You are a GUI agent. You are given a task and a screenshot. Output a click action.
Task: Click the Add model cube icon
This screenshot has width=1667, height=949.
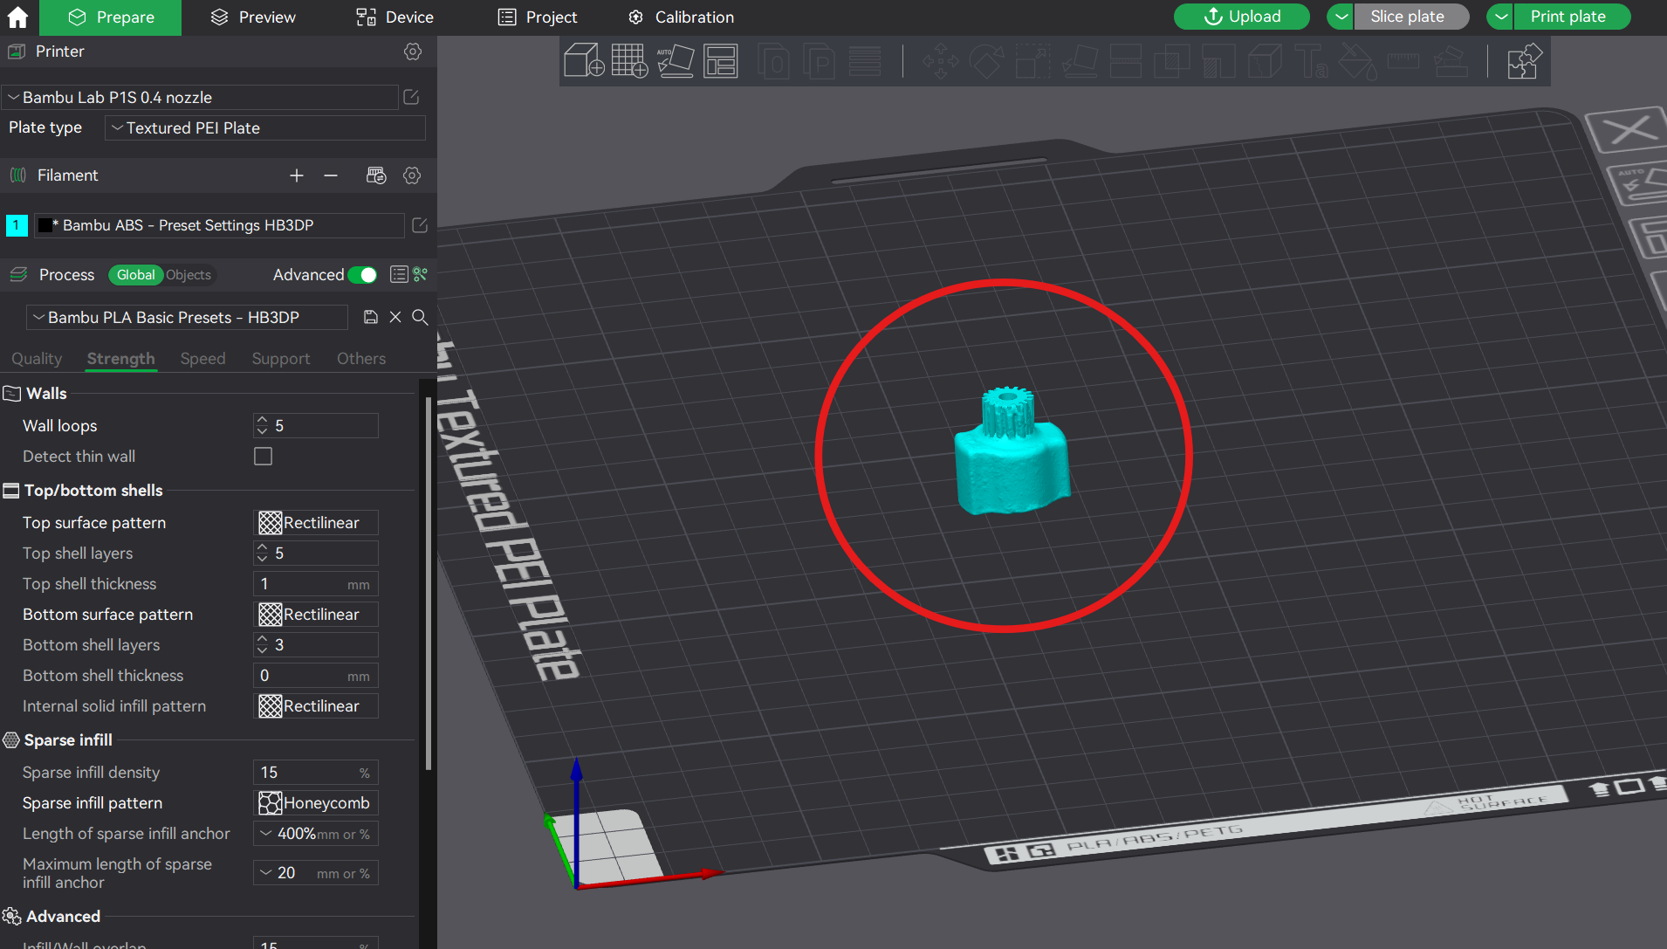tap(584, 61)
